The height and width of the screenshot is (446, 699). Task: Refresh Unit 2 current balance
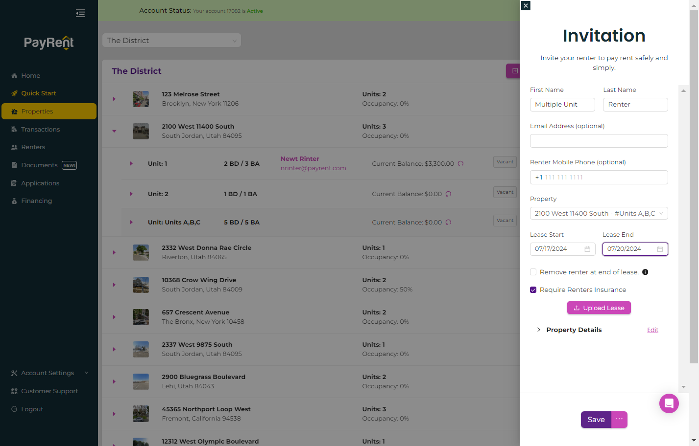pos(448,194)
